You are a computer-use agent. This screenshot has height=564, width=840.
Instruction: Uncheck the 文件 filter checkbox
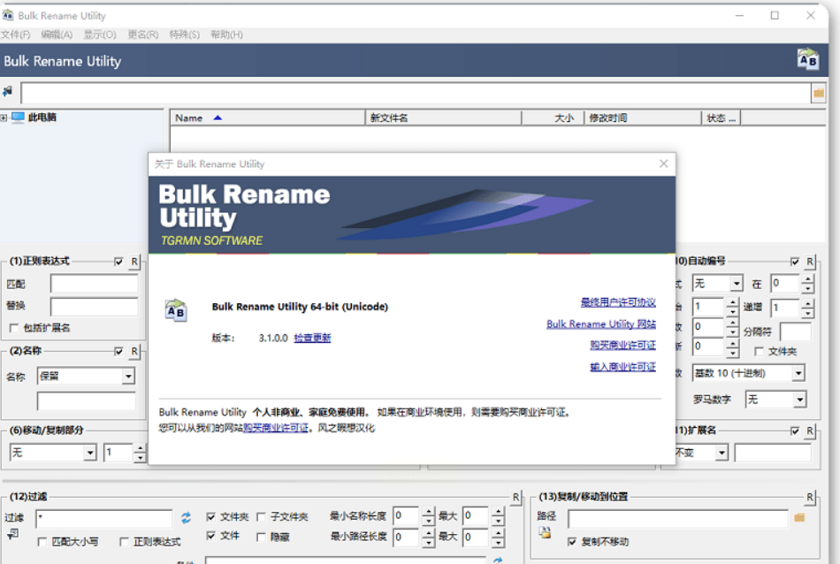coord(210,536)
